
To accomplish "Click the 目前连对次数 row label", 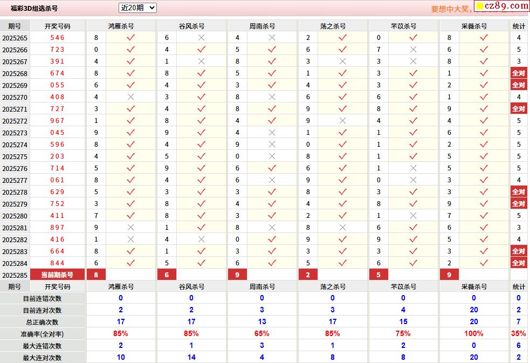I will pos(42,310).
